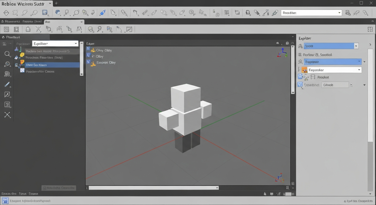Image resolution: width=376 pixels, height=205 pixels.
Task: Click the Rtdeiocha Coerıedes button
Action: pos(59,188)
